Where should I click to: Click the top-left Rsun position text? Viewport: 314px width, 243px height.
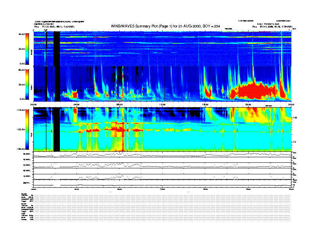click(x=54, y=27)
